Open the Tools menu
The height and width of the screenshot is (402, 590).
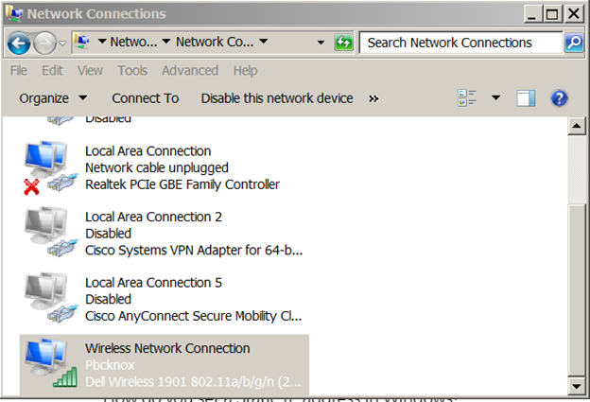(132, 70)
